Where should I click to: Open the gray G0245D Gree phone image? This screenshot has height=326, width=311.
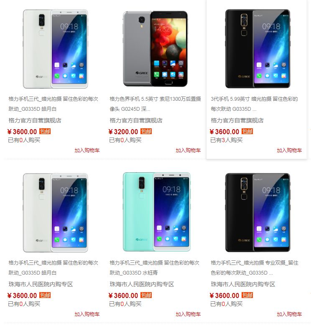click(155, 49)
